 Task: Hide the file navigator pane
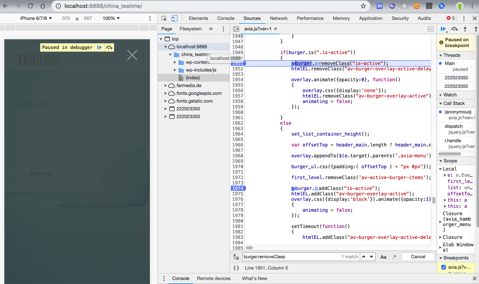[236, 29]
